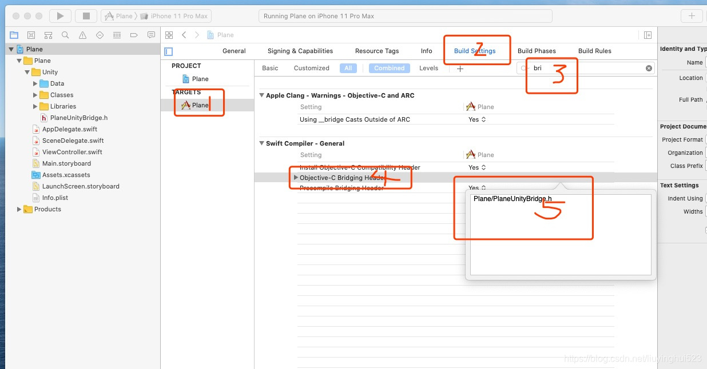Open the Source Control navigator icon

point(31,35)
